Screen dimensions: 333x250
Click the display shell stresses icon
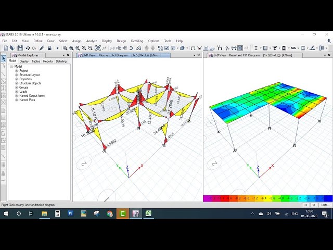point(240,48)
